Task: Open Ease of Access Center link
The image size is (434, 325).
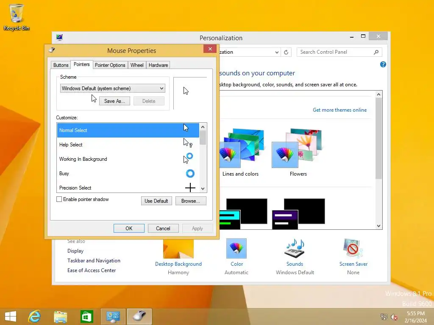Action: (x=92, y=270)
